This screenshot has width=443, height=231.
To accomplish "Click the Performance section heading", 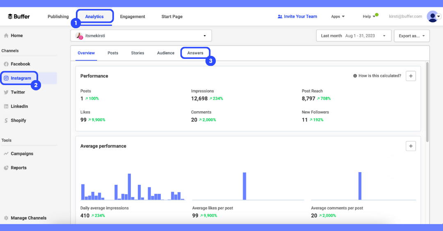I will click(x=94, y=76).
